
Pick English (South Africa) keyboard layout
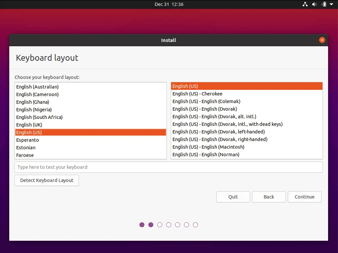[x=91, y=117]
